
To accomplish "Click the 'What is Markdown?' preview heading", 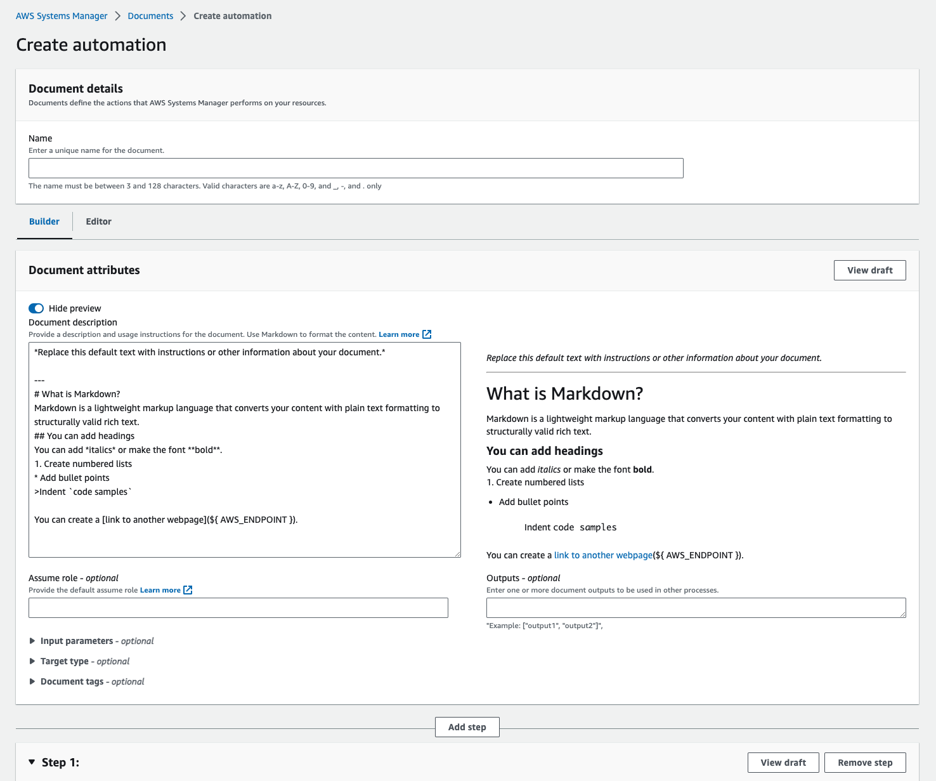I will (564, 394).
